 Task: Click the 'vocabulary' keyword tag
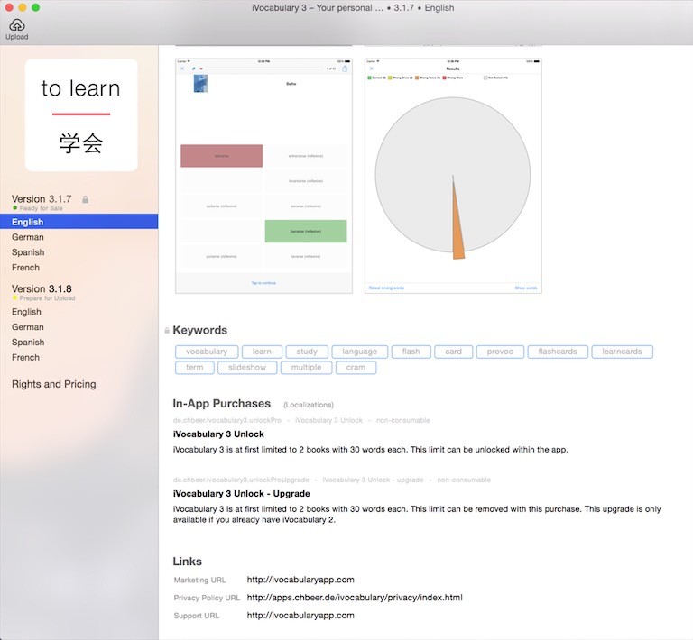pyautogui.click(x=207, y=352)
